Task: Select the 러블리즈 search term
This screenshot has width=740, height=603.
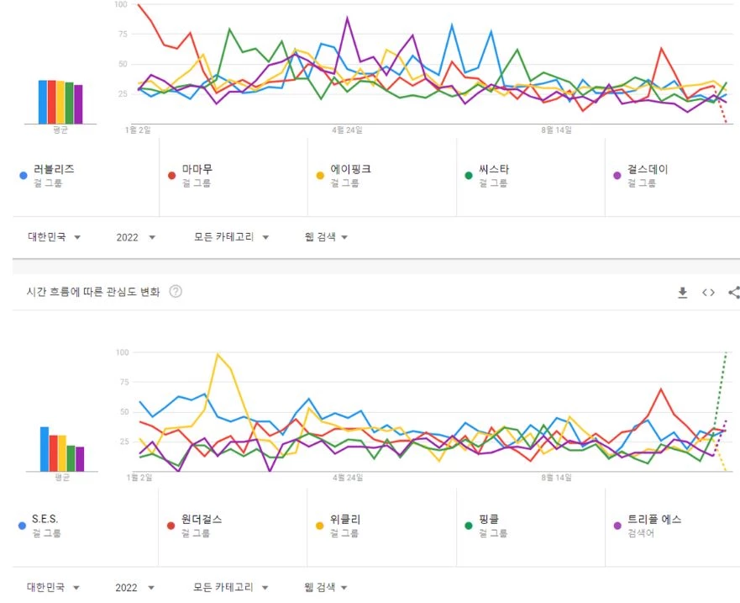Action: pyautogui.click(x=54, y=169)
